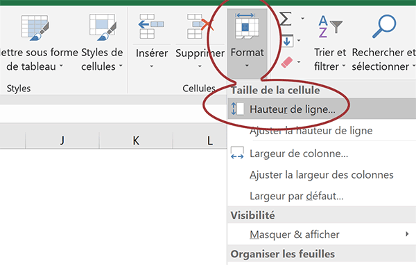Expand Masquer & afficher submenu arrow

(x=407, y=234)
